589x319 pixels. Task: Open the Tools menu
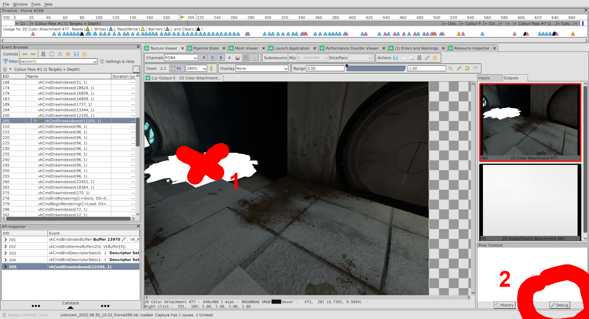(x=36, y=4)
